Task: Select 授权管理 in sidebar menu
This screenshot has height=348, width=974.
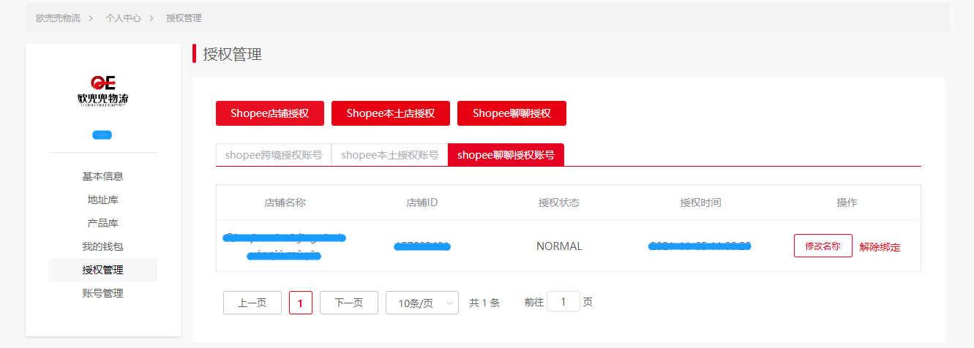Action: click(103, 270)
